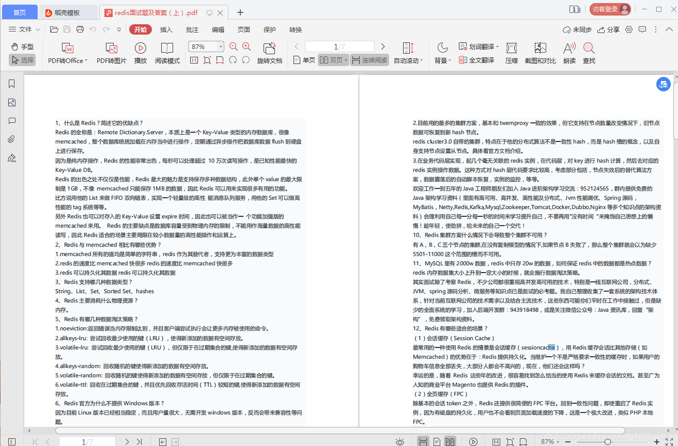
Task: Open the 划词翻译 dropdown
Action: pos(497,46)
